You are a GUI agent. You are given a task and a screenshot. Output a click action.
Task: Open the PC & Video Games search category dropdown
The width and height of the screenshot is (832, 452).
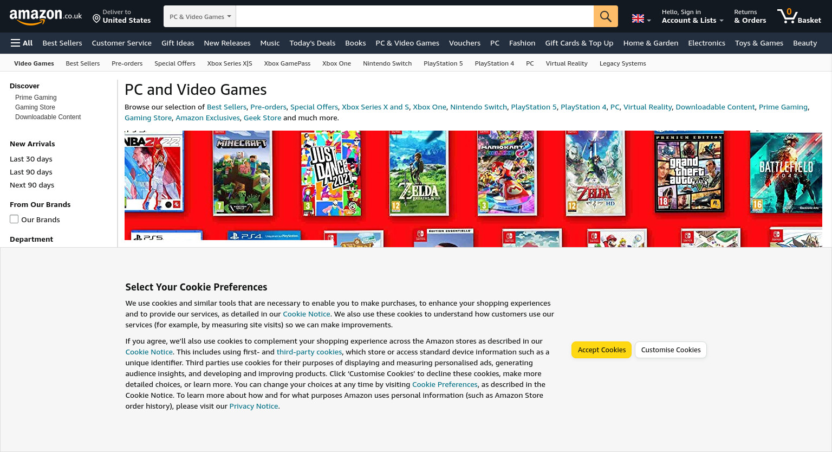pyautogui.click(x=200, y=16)
